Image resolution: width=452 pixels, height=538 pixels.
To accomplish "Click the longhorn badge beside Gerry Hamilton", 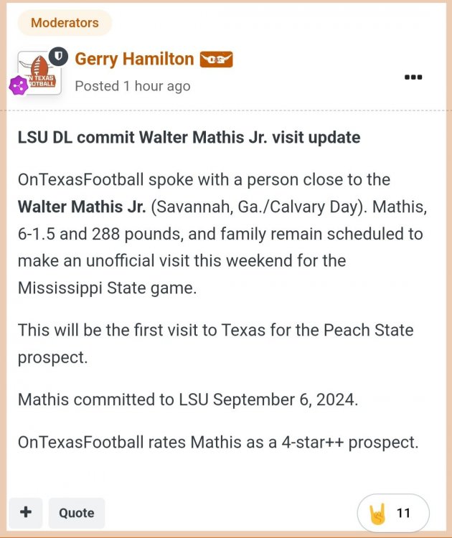I will pos(216,60).
